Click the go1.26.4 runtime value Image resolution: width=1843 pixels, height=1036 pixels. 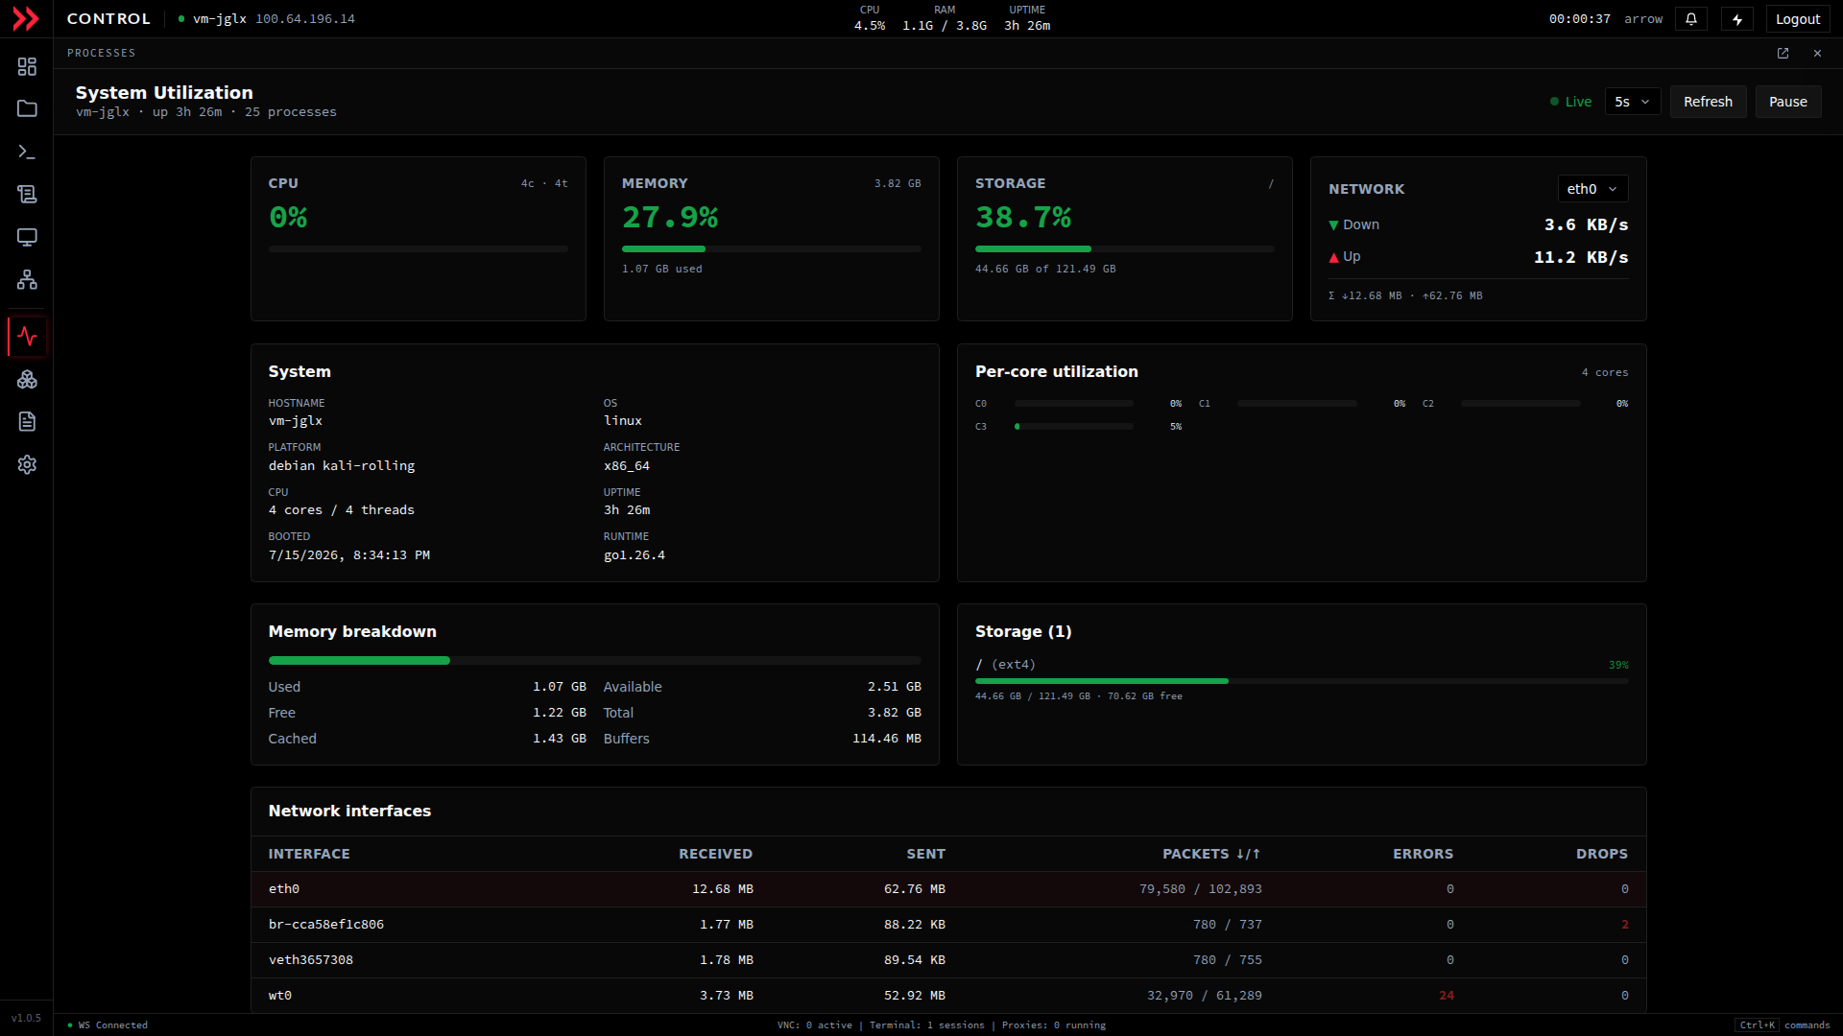(x=634, y=555)
